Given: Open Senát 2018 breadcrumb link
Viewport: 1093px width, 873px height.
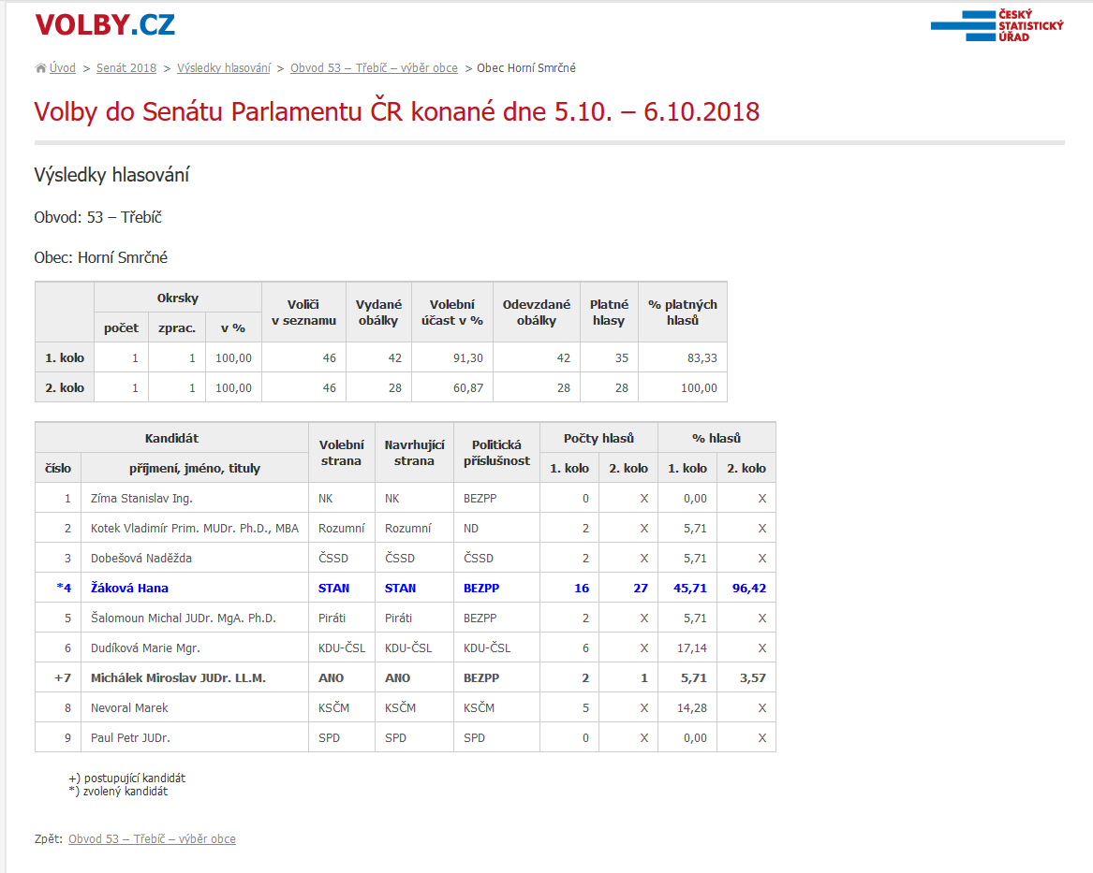Looking at the screenshot, I should pyautogui.click(x=126, y=68).
